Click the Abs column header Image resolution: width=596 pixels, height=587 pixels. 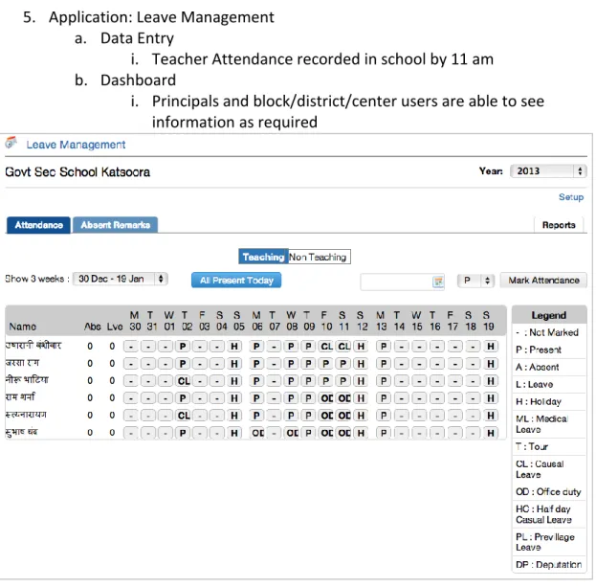coord(93,327)
